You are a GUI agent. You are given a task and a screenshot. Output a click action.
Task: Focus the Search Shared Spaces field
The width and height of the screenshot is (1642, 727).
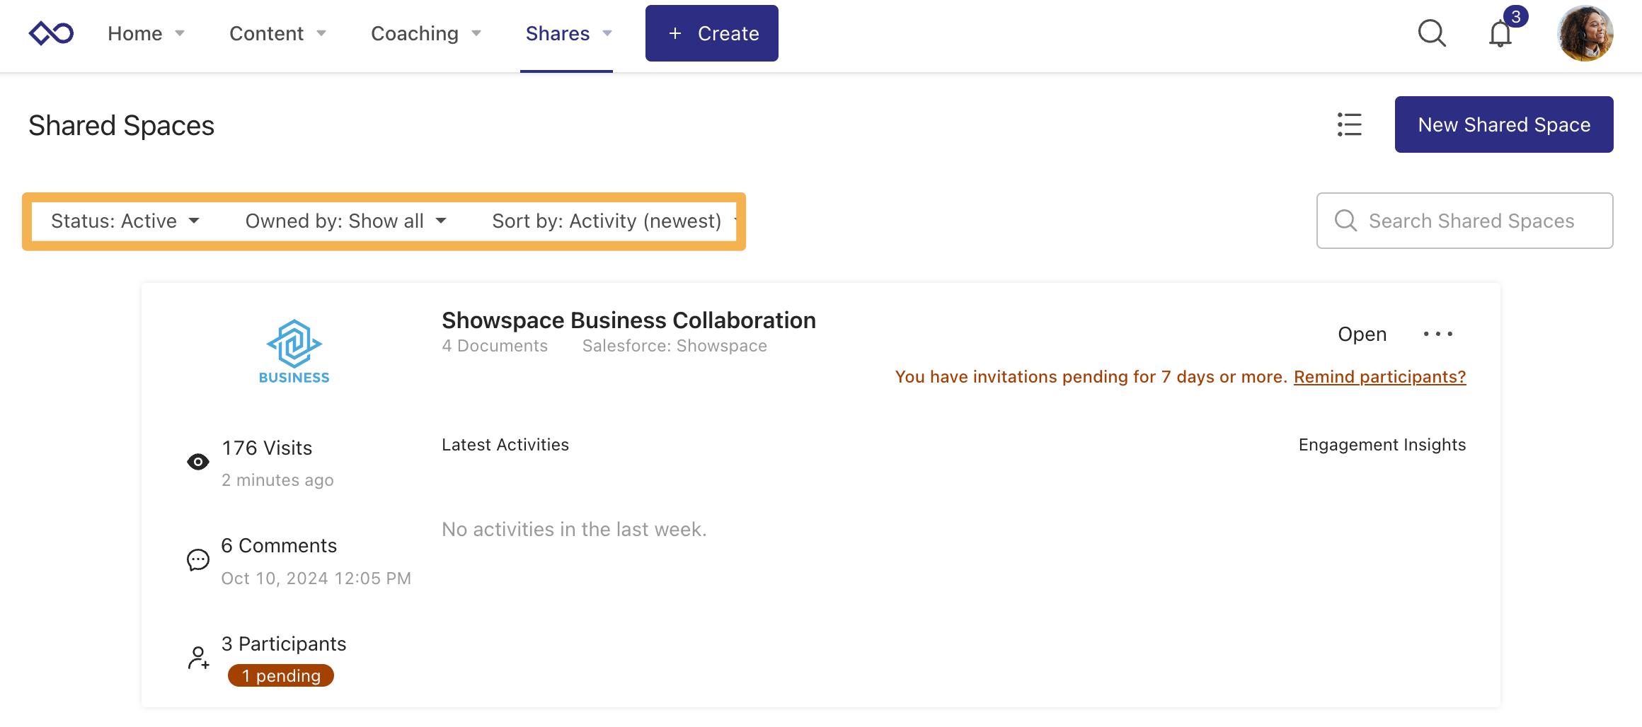(1471, 221)
